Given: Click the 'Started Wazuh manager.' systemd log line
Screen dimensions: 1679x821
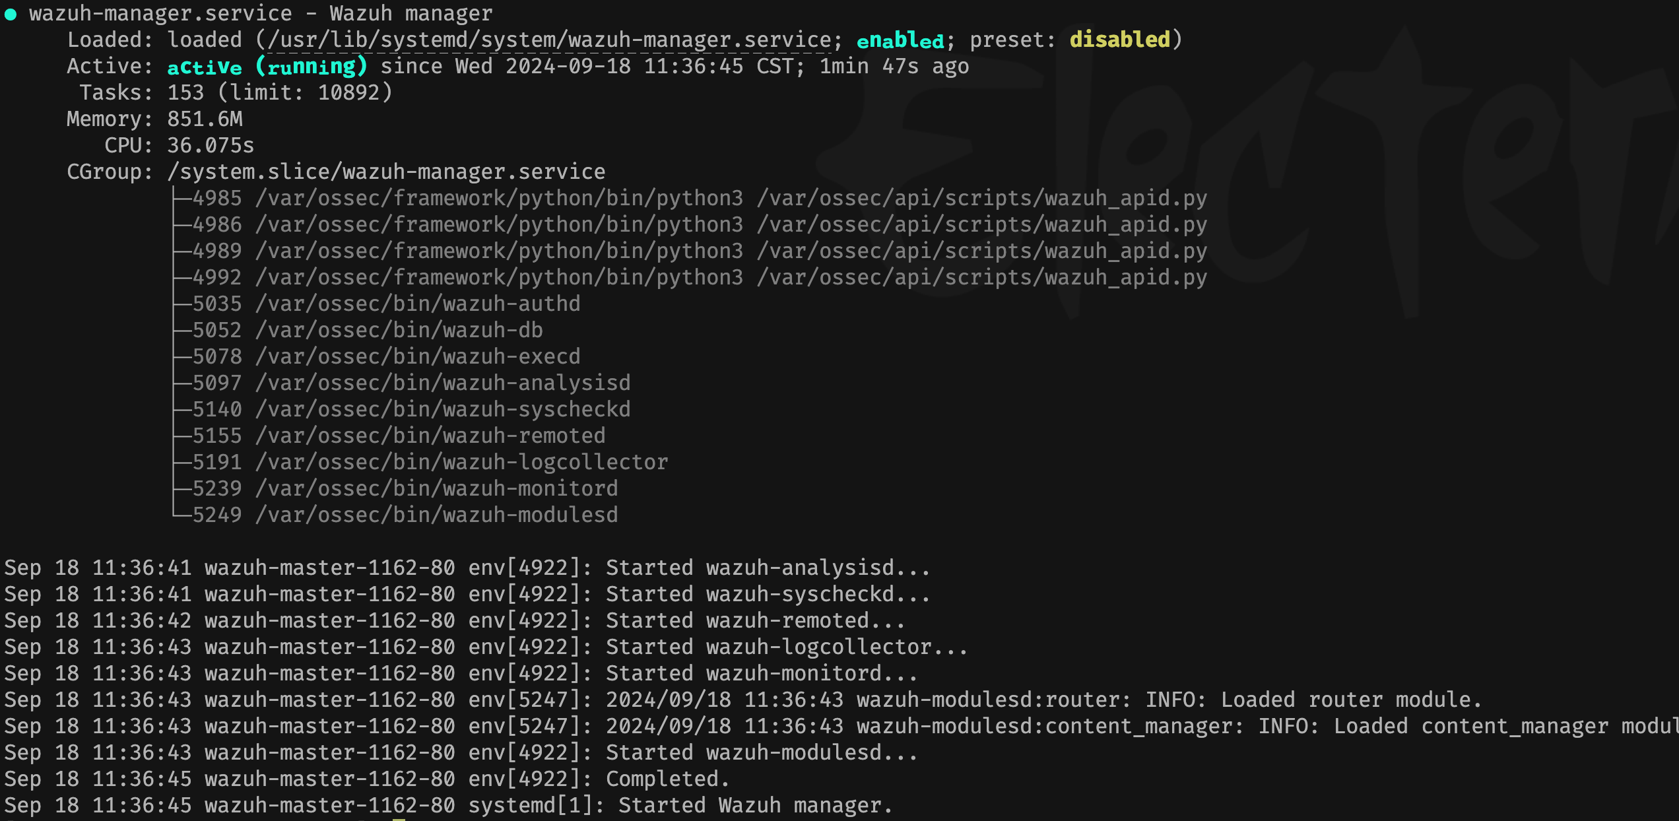Looking at the screenshot, I should [x=755, y=805].
